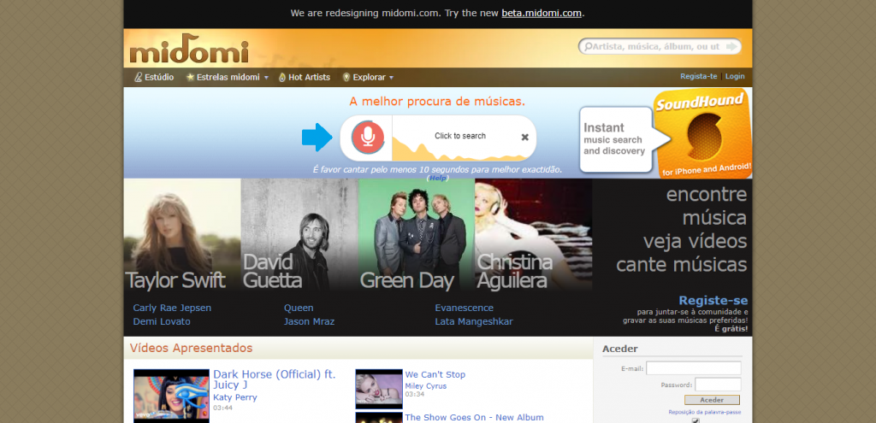Go to Hot Artists

pos(309,78)
